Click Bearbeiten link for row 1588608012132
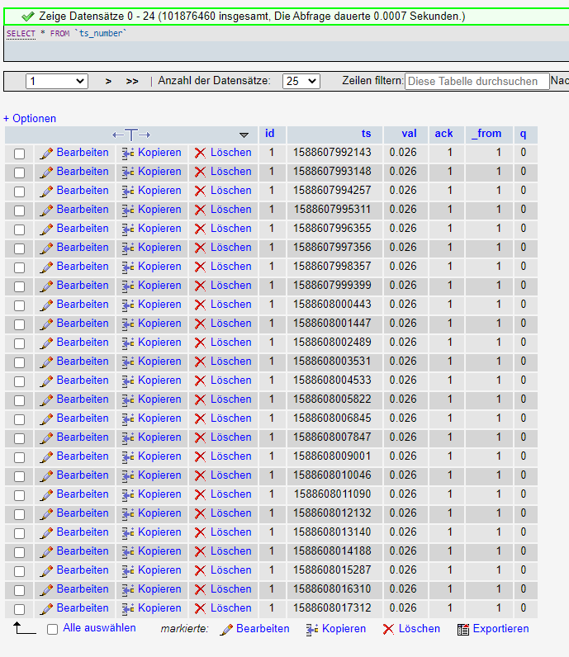 (83, 513)
